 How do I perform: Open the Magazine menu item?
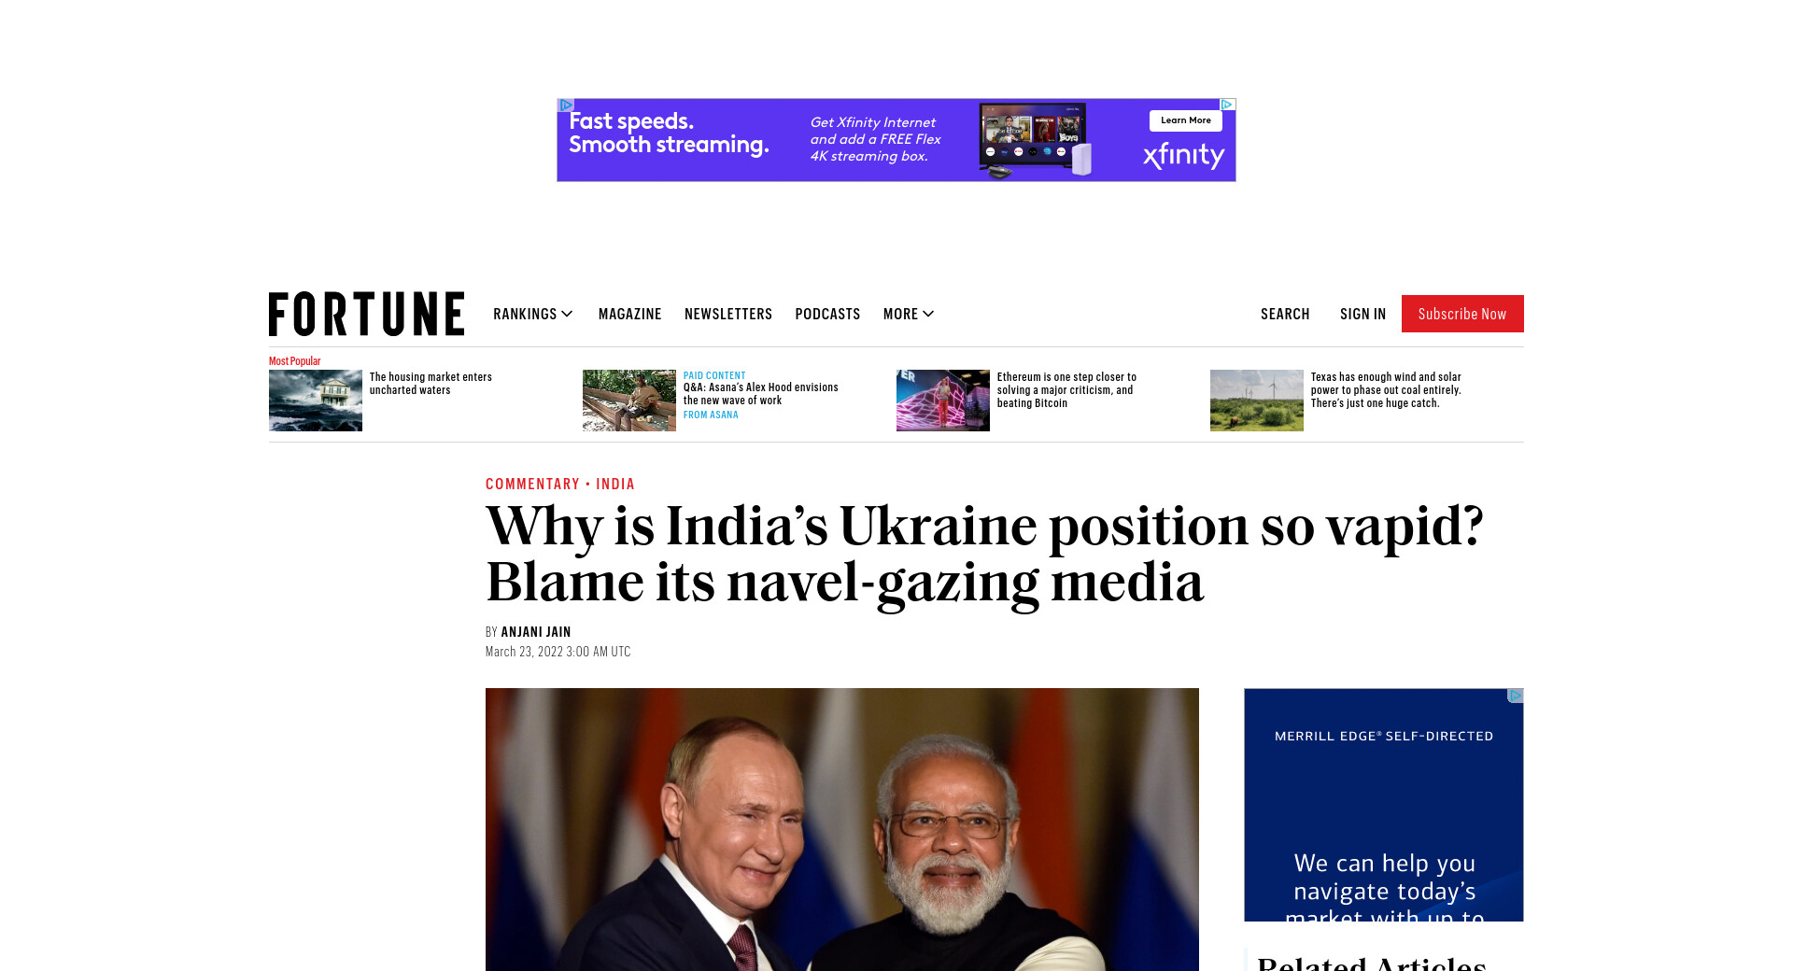(x=629, y=314)
